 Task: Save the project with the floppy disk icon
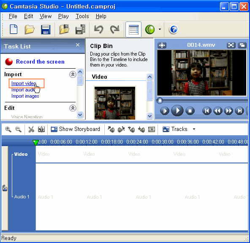(x=46, y=29)
